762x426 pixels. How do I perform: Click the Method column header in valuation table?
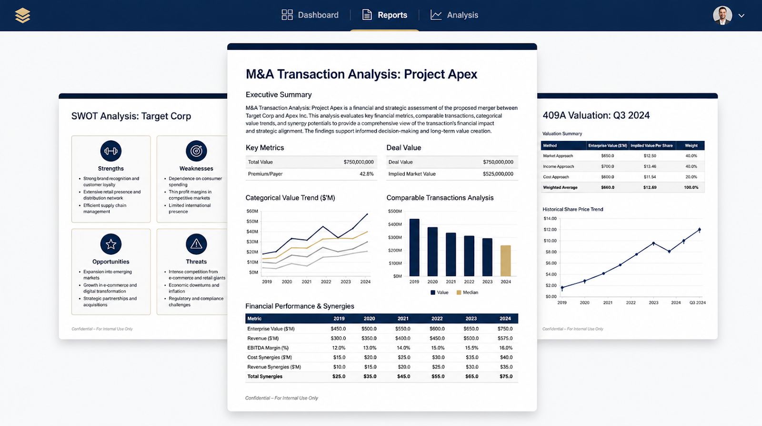550,146
